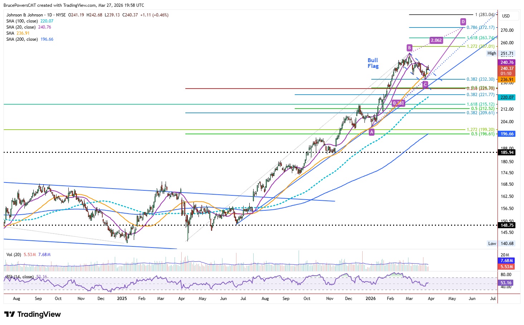Click the 0.5 (196.61) Fibonacci label
This screenshot has height=325, width=524.
483,134
